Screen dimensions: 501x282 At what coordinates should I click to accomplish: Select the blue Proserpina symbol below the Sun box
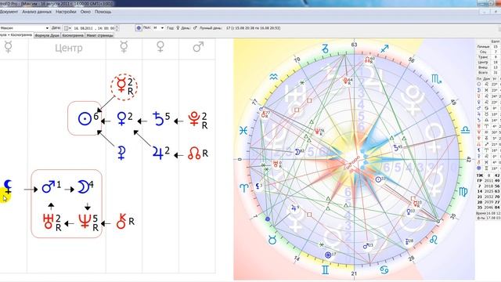point(121,153)
